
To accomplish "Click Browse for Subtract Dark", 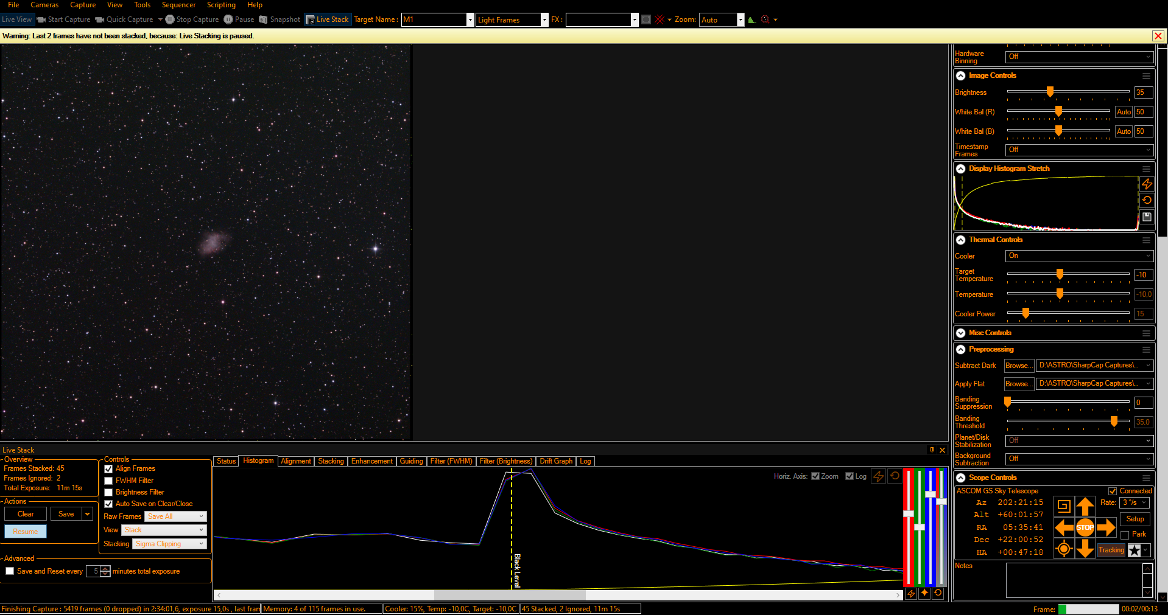I will point(1019,366).
